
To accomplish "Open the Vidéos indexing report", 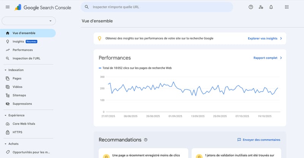I will coord(28,87).
